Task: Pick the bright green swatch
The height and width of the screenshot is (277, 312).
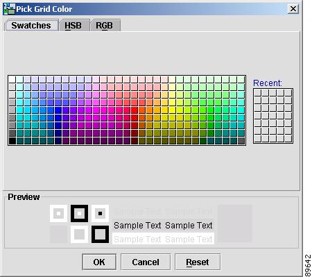Action: coord(211,110)
